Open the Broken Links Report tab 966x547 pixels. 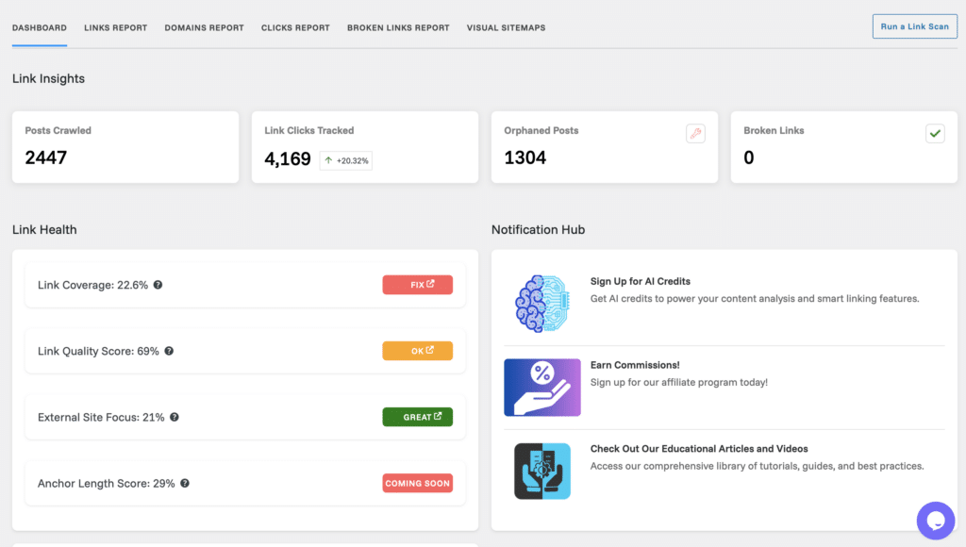pyautogui.click(x=398, y=27)
